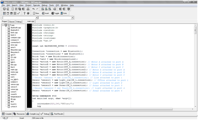Select the main.cpp editor tab
This screenshot has height=120, width=198.
tap(31, 21)
